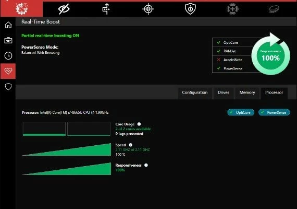Switch to the Drives tab
This screenshot has height=209, width=297.
click(x=224, y=92)
